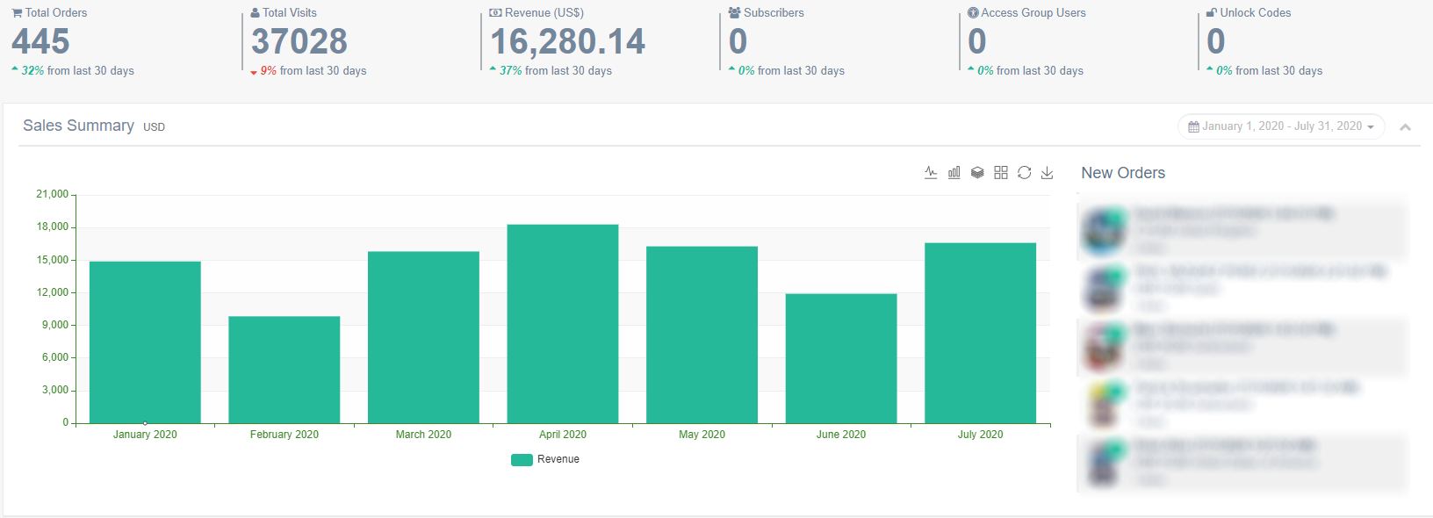Click the shopping cart icon beside Total Orders
Image resolution: width=1433 pixels, height=518 pixels.
17,13
